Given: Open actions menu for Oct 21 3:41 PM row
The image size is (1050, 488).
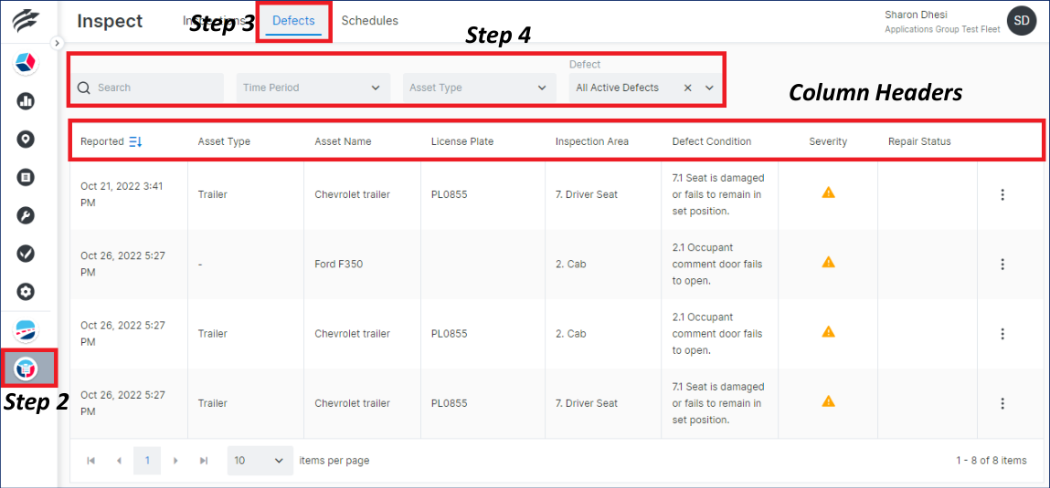Looking at the screenshot, I should click(x=1002, y=194).
